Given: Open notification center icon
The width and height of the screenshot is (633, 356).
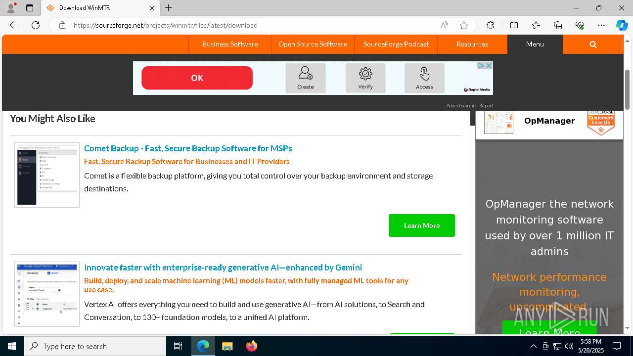Looking at the screenshot, I should [x=617, y=346].
